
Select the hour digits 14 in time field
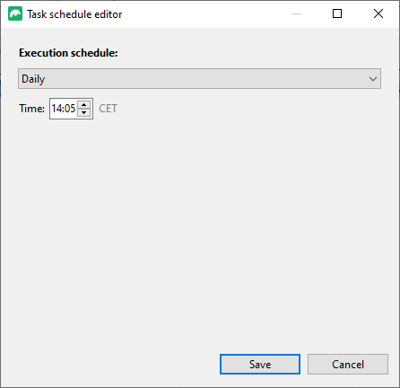tap(56, 109)
